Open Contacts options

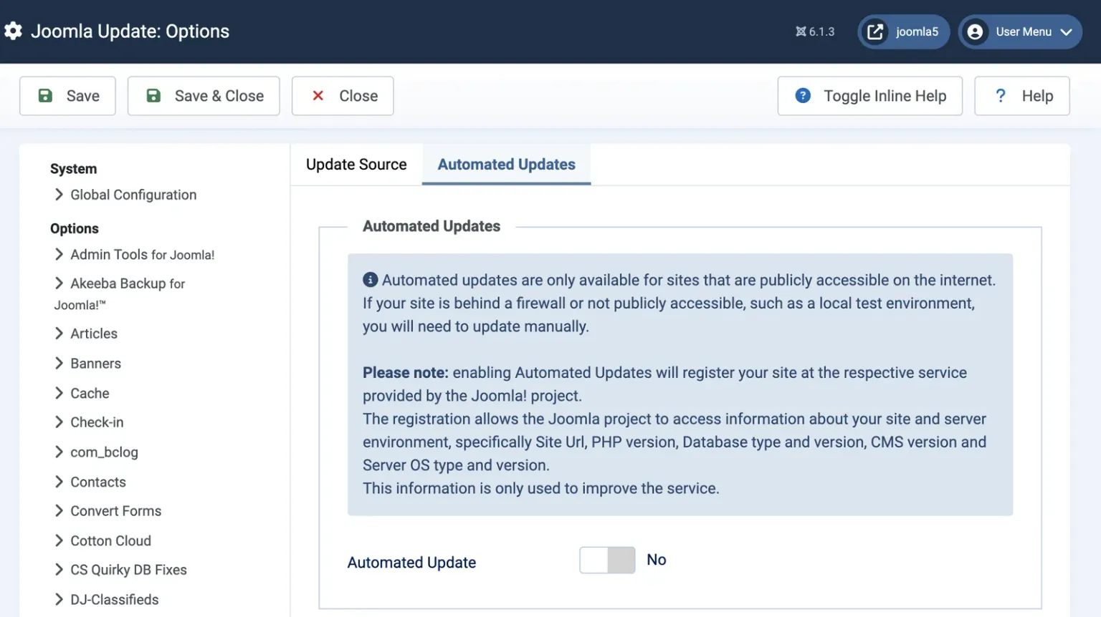[x=98, y=482]
